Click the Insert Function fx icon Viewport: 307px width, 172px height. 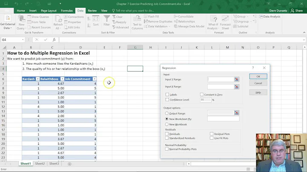pos(54,40)
